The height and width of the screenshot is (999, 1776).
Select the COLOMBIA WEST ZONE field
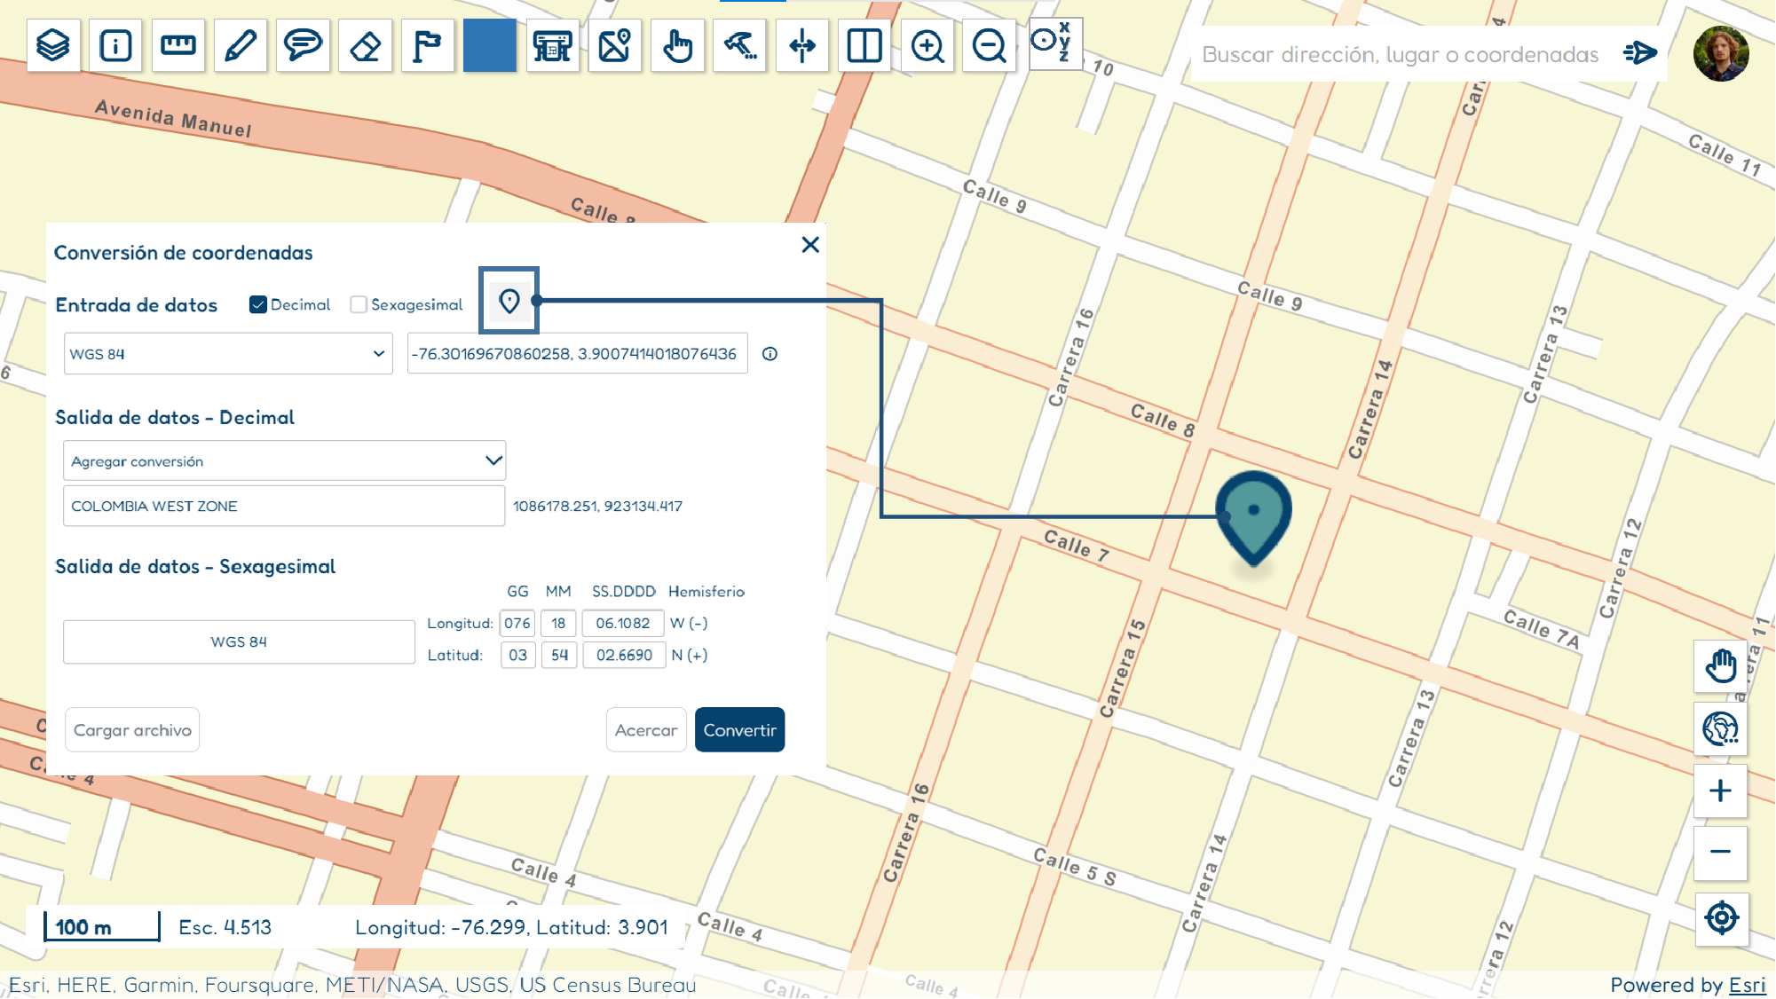click(x=285, y=506)
